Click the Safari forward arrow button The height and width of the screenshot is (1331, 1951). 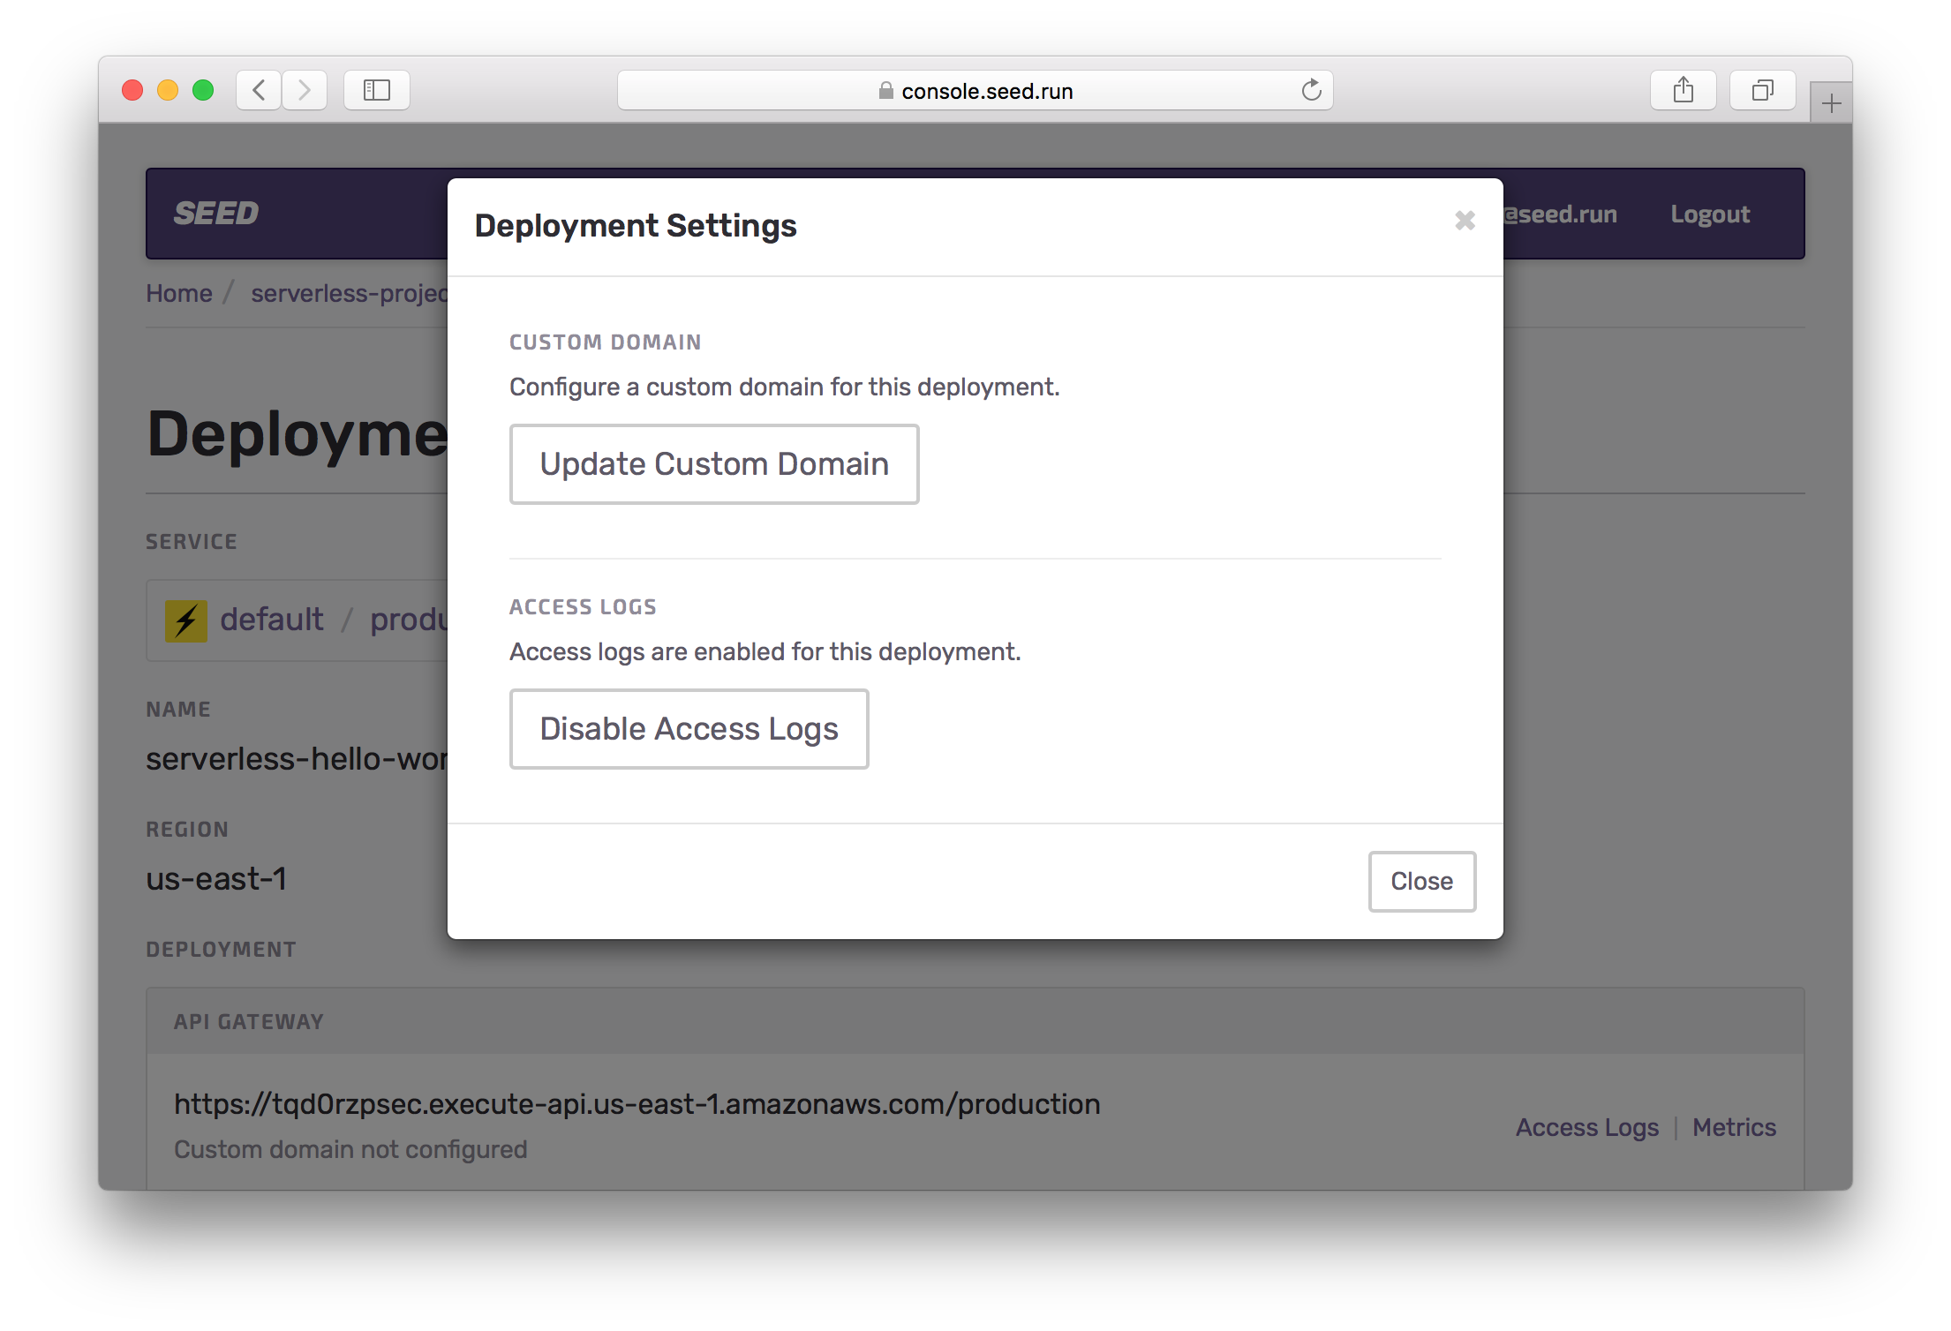point(305,90)
